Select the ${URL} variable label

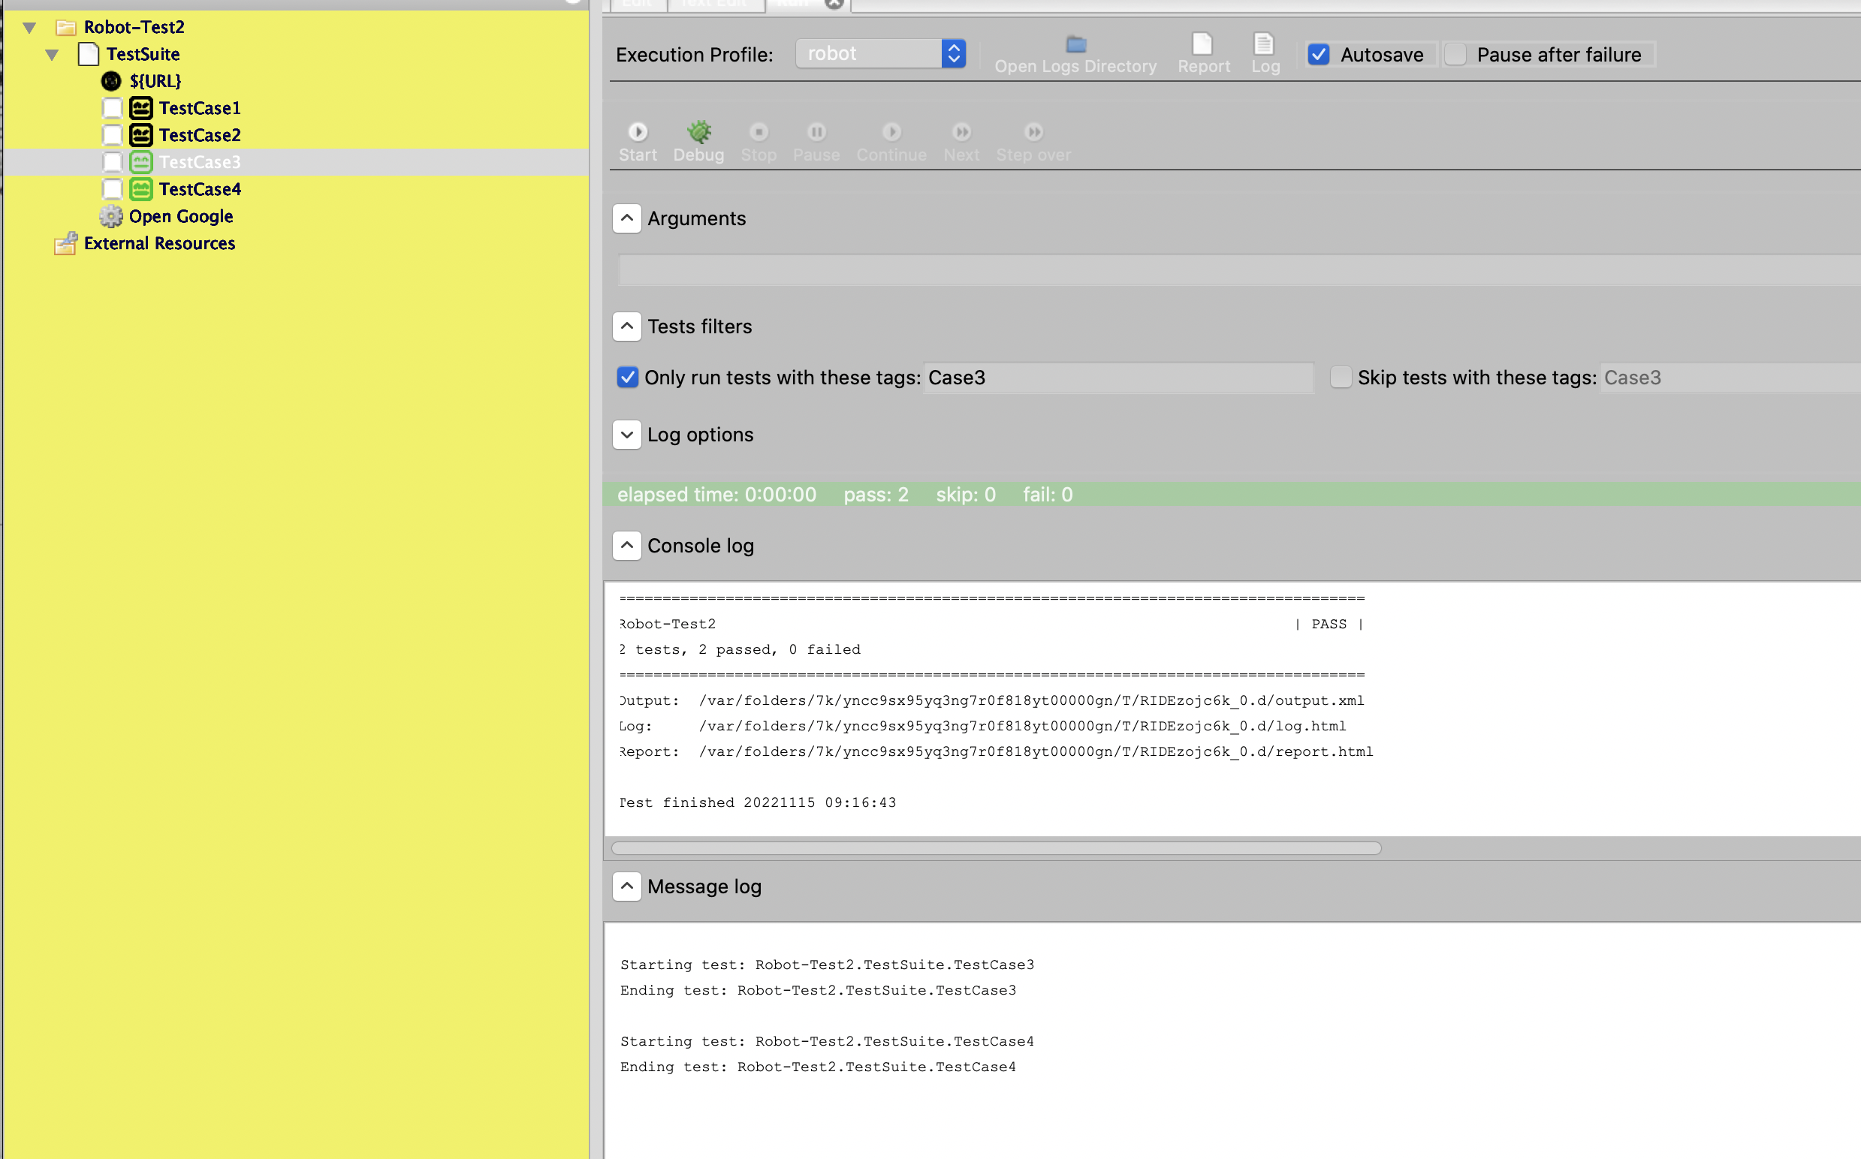point(155,81)
